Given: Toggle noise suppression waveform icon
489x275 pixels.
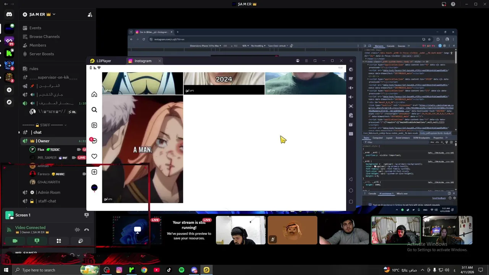Looking at the screenshot, I should tap(77, 230).
